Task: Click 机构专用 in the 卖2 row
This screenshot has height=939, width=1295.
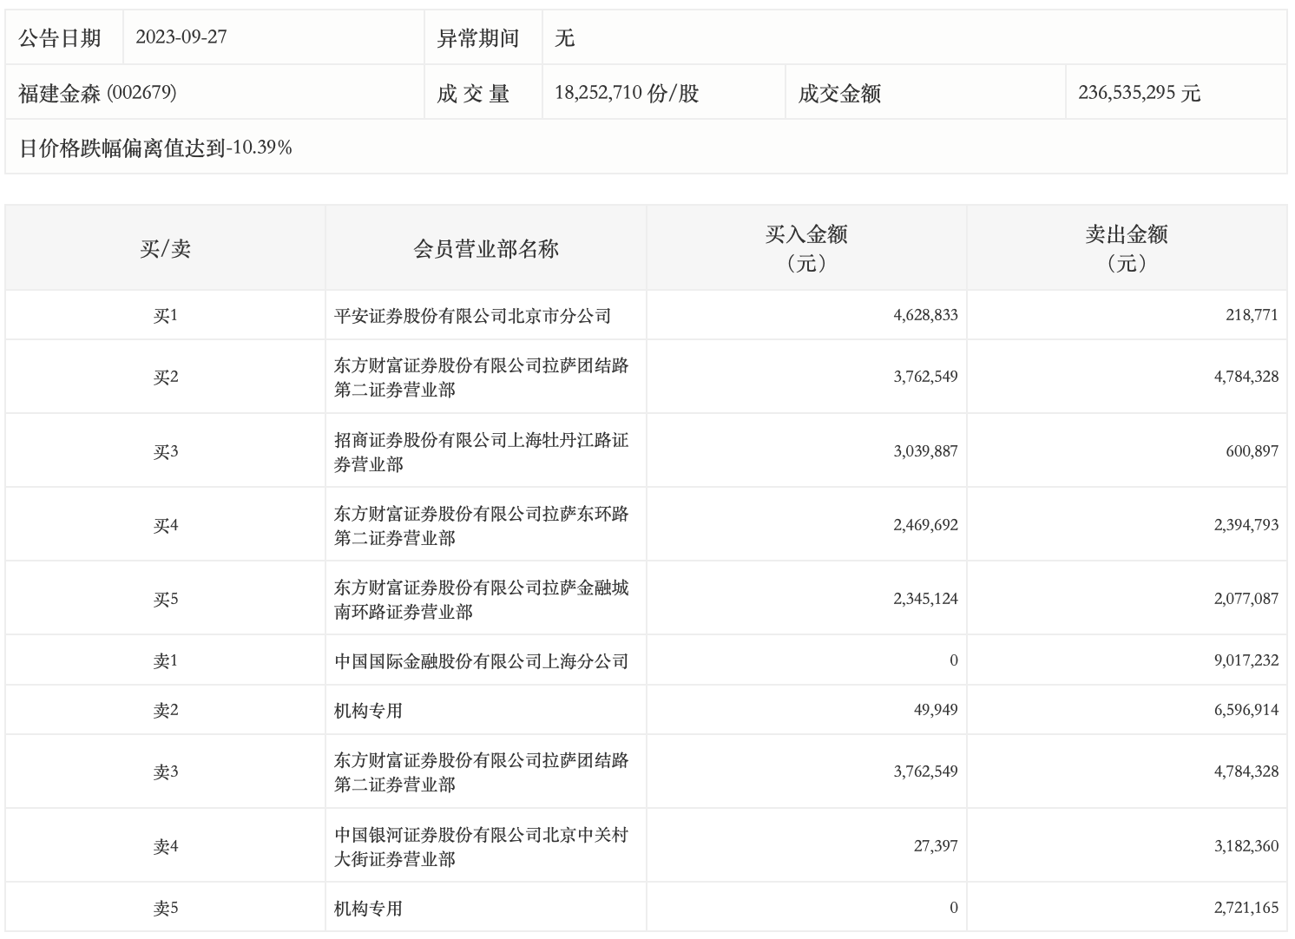Action: pos(368,711)
